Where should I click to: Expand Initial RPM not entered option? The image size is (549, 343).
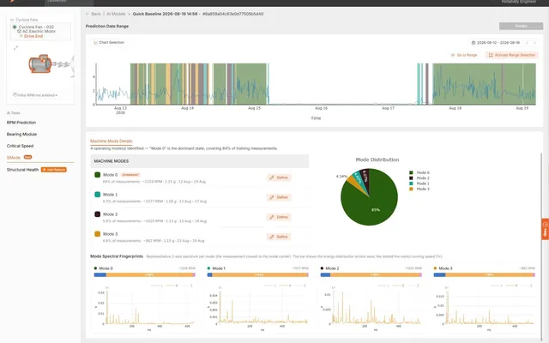click(x=35, y=95)
